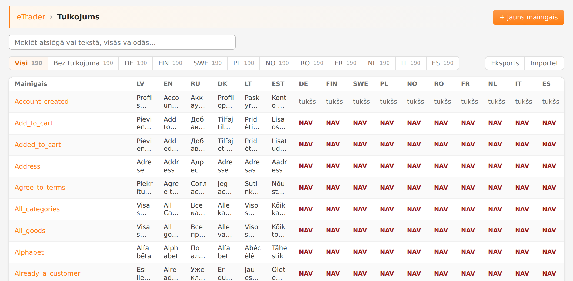Click the EN translation of Alphabet
Image resolution: width=573 pixels, height=281 pixels.
point(171,252)
